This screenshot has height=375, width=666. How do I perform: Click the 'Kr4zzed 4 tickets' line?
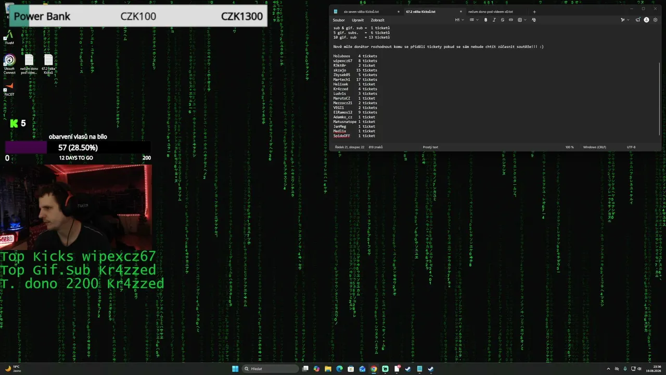pos(355,89)
